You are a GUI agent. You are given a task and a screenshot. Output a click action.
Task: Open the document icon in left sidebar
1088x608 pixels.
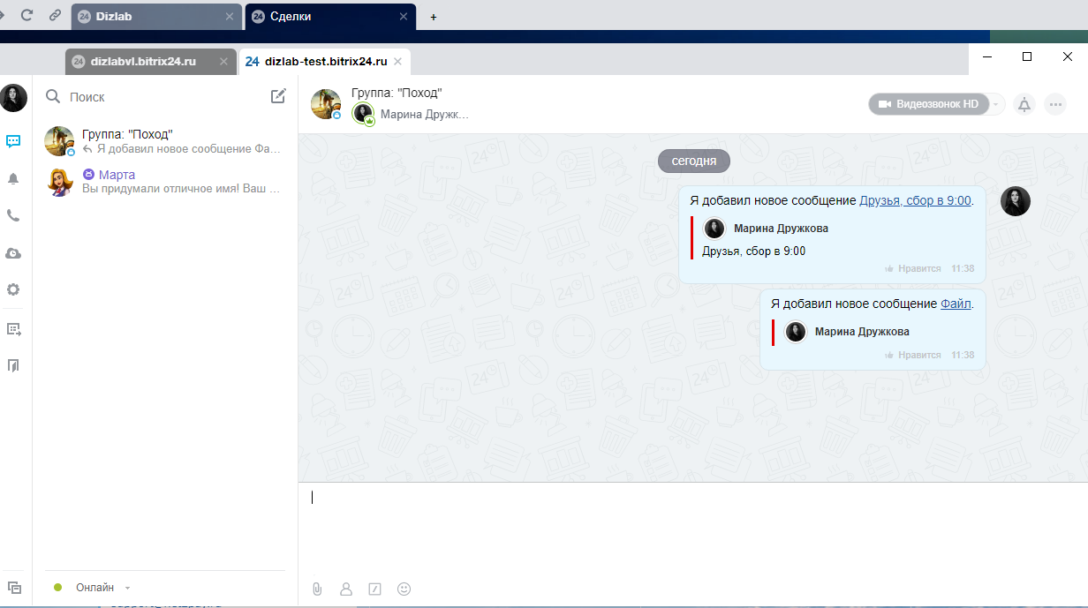point(13,365)
